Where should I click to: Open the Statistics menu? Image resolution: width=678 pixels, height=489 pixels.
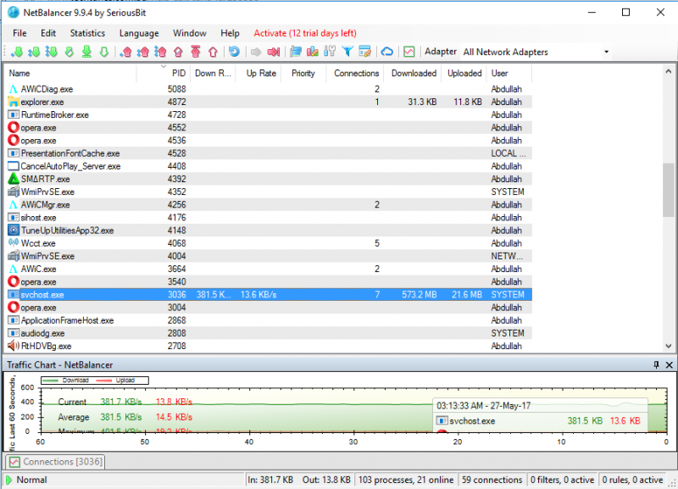point(87,33)
